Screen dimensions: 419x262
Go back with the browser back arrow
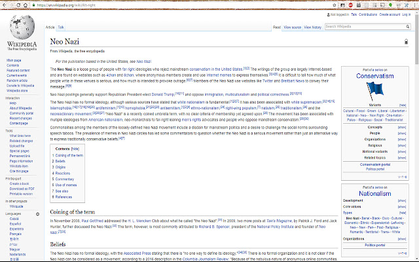click(5, 5)
